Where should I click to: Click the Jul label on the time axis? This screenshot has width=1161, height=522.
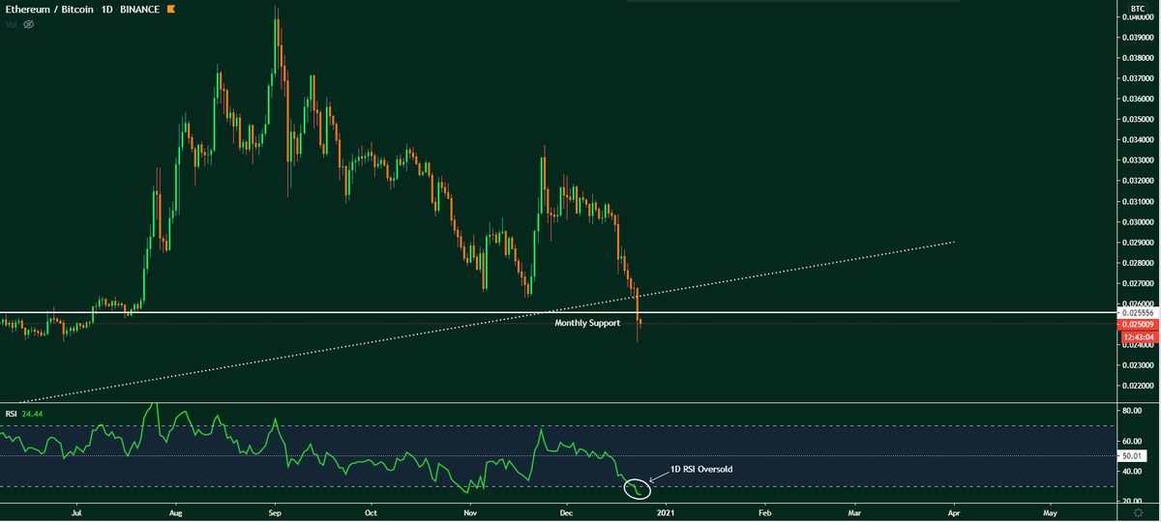tap(76, 512)
